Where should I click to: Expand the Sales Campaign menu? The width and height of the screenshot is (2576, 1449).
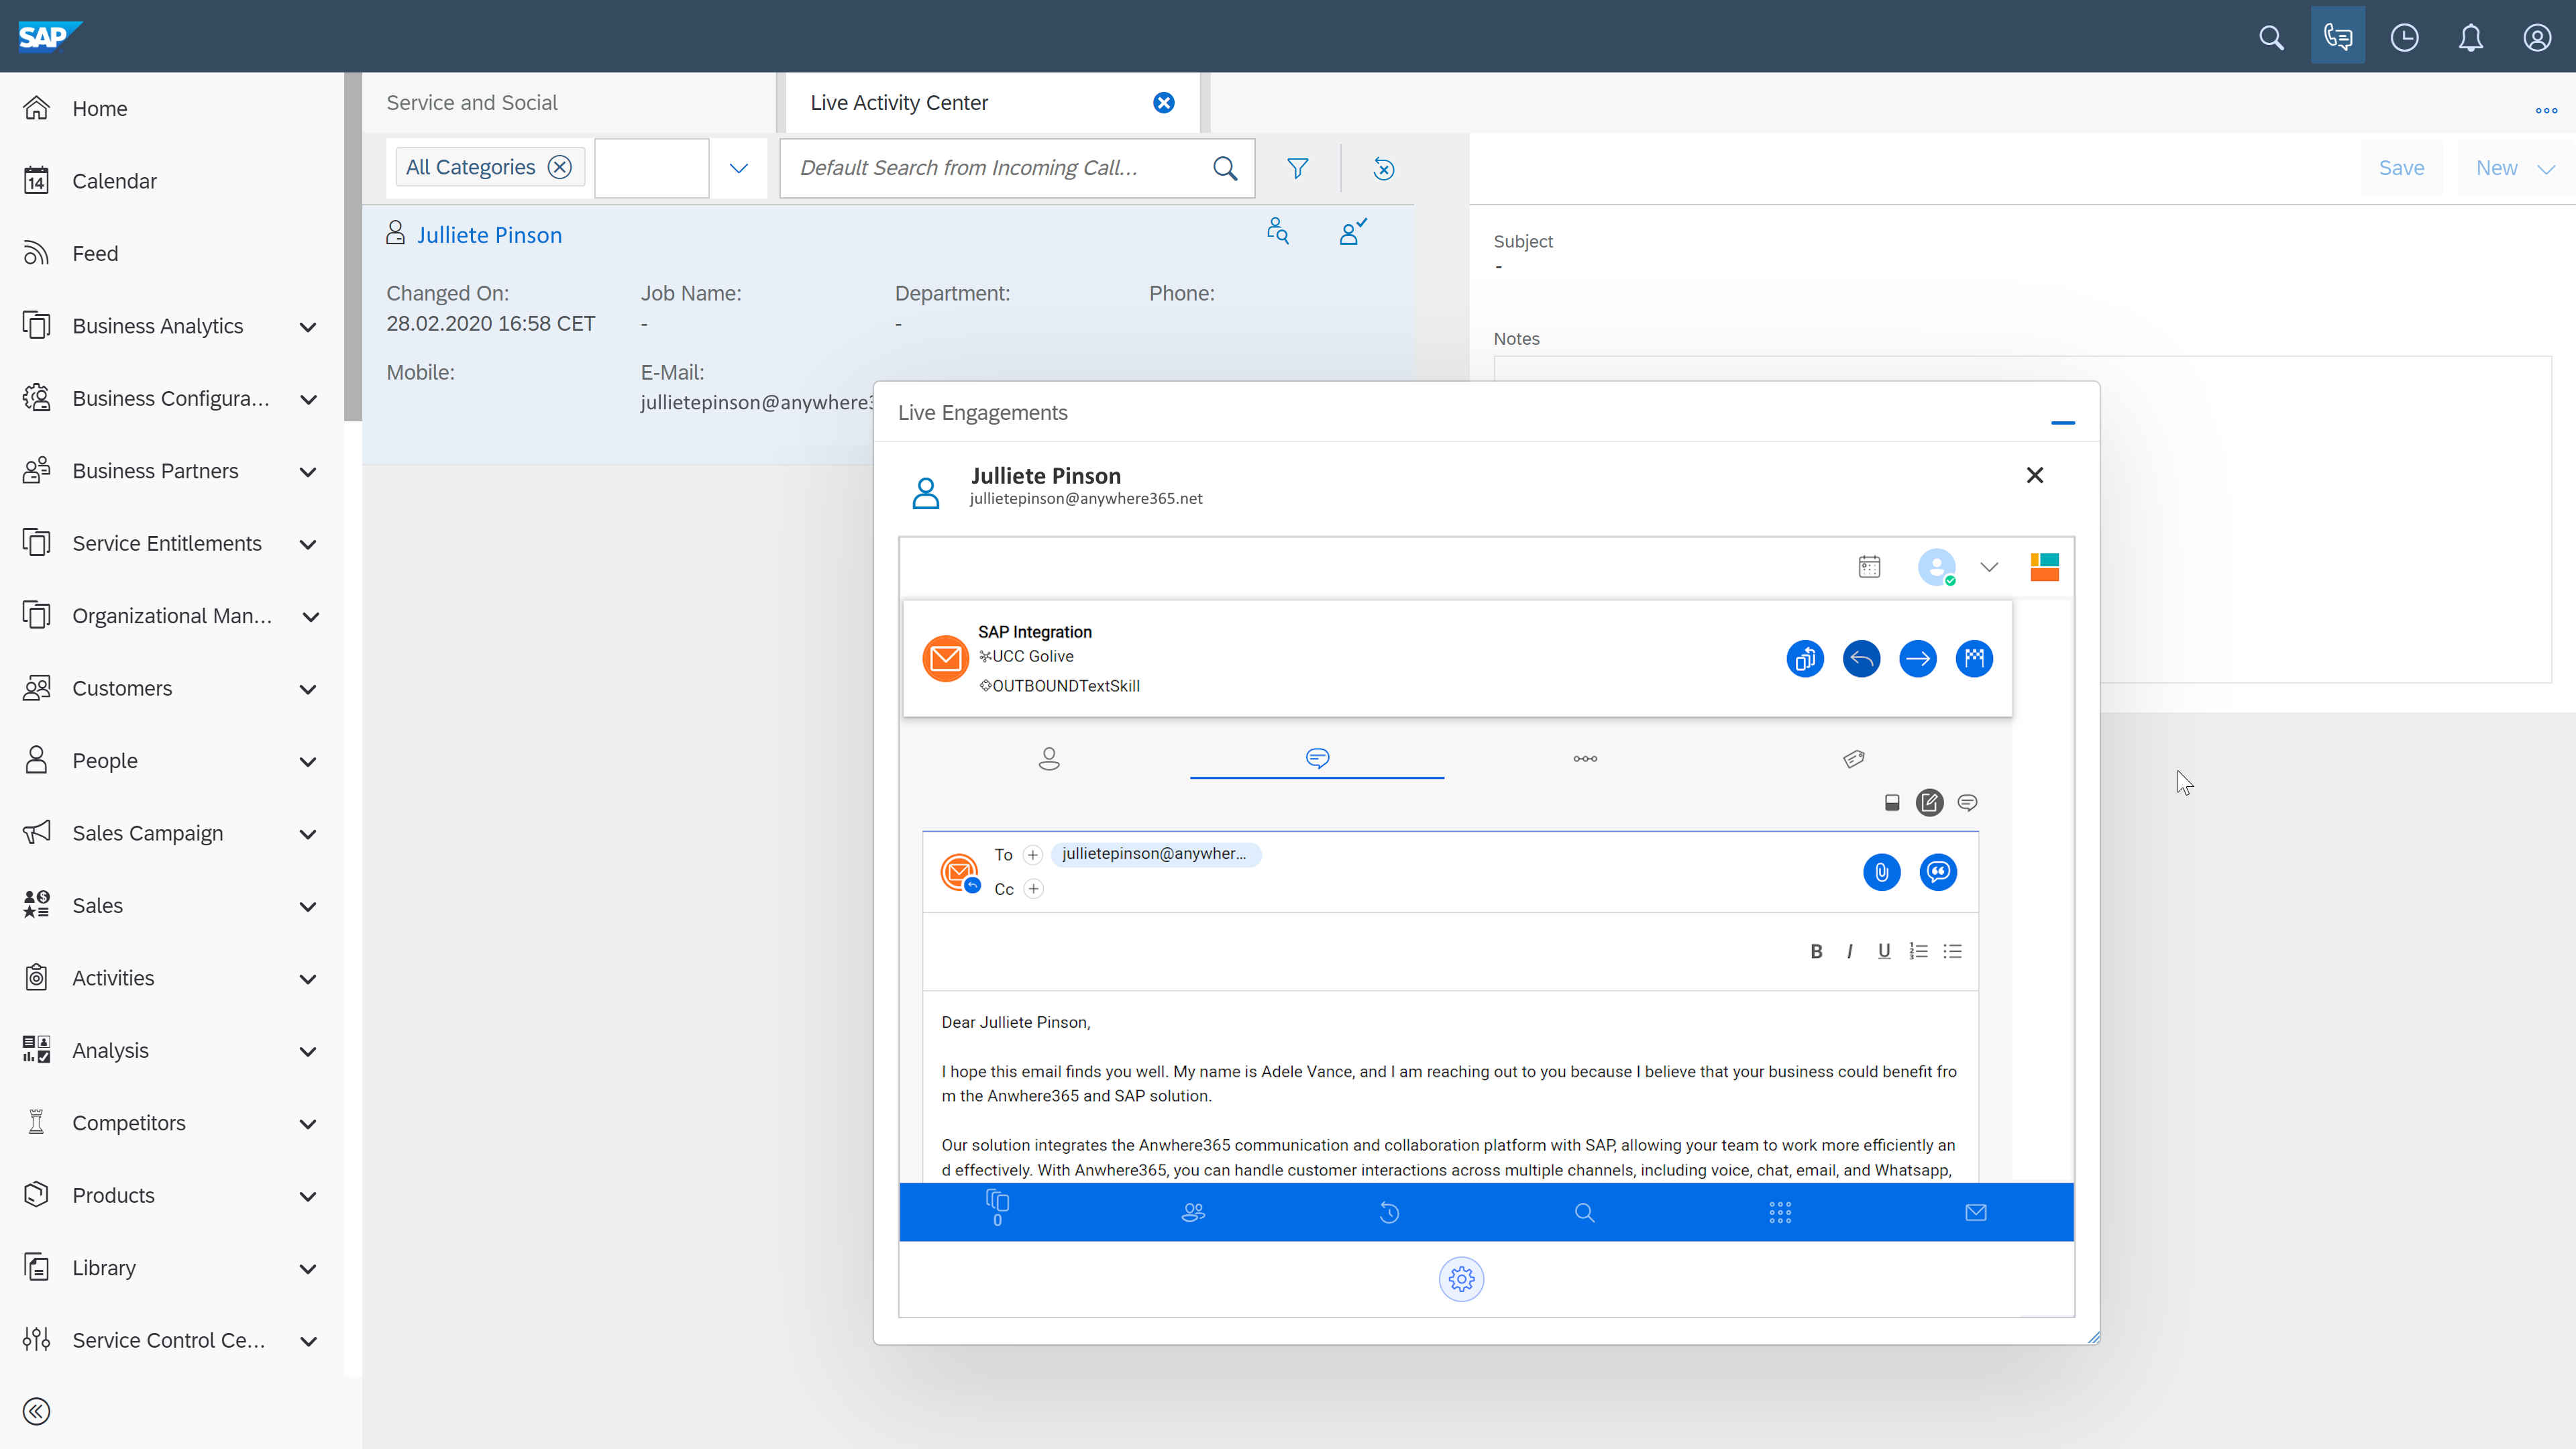308,834
